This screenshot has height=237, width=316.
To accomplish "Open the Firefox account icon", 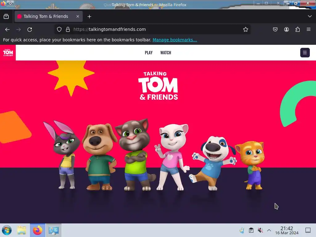I will [x=286, y=29].
